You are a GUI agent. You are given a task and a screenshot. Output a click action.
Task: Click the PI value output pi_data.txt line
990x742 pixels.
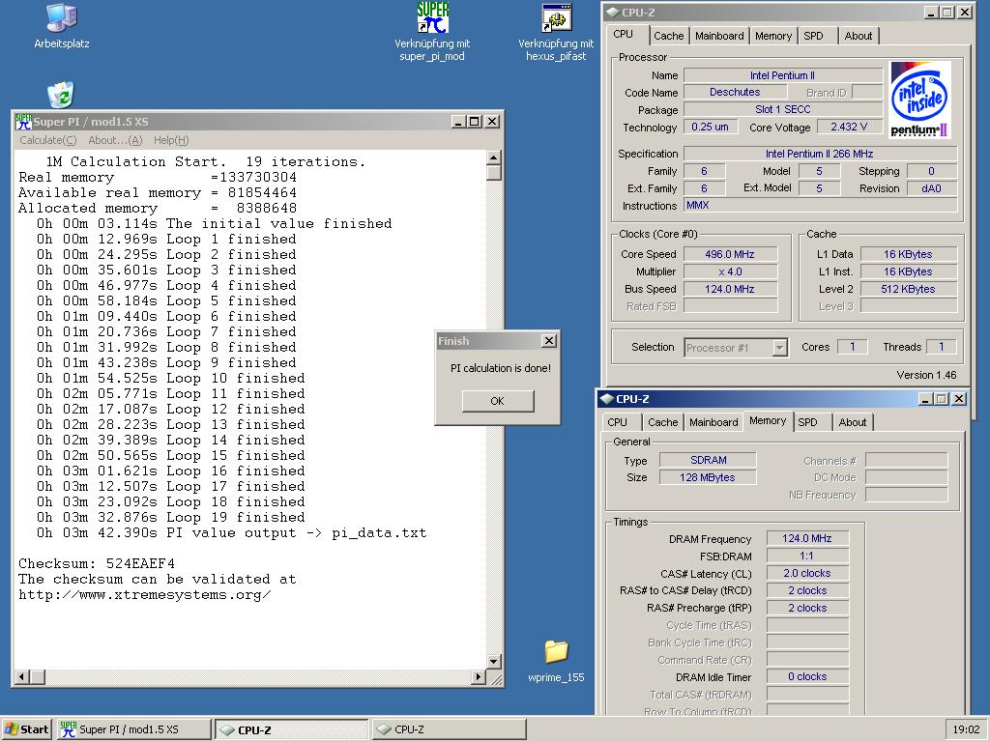(232, 533)
